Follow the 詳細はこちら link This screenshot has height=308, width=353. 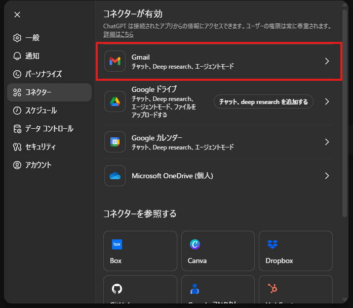[118, 34]
